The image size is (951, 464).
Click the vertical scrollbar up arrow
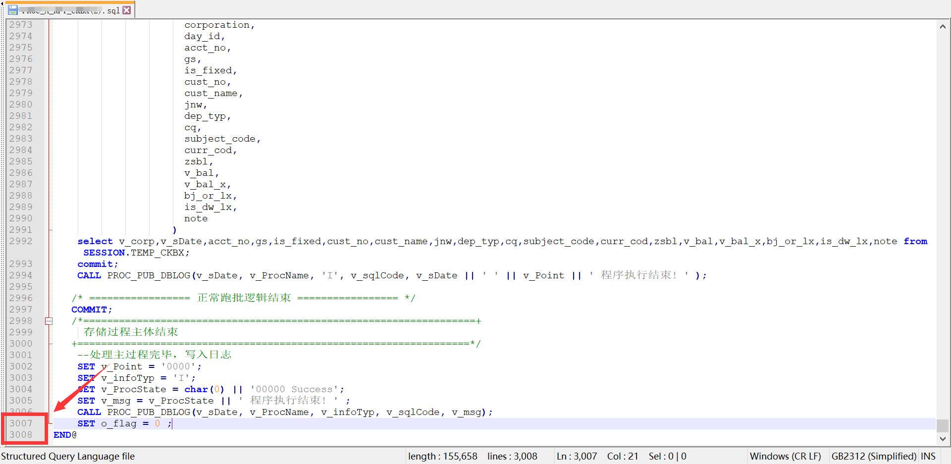[943, 26]
